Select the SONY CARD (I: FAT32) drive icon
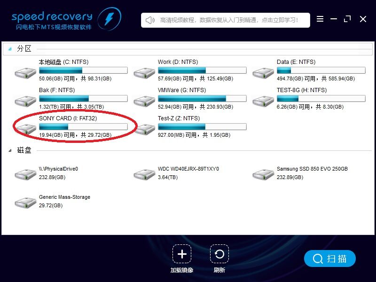Screen dimensions: 376x282 click(x=25, y=129)
